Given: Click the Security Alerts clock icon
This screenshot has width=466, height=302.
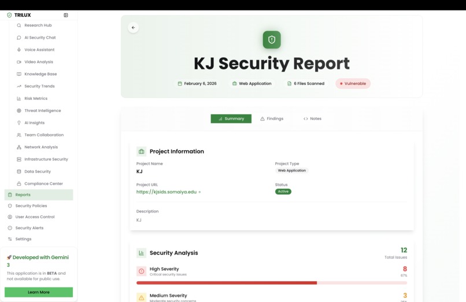Looking at the screenshot, I should click(x=10, y=228).
